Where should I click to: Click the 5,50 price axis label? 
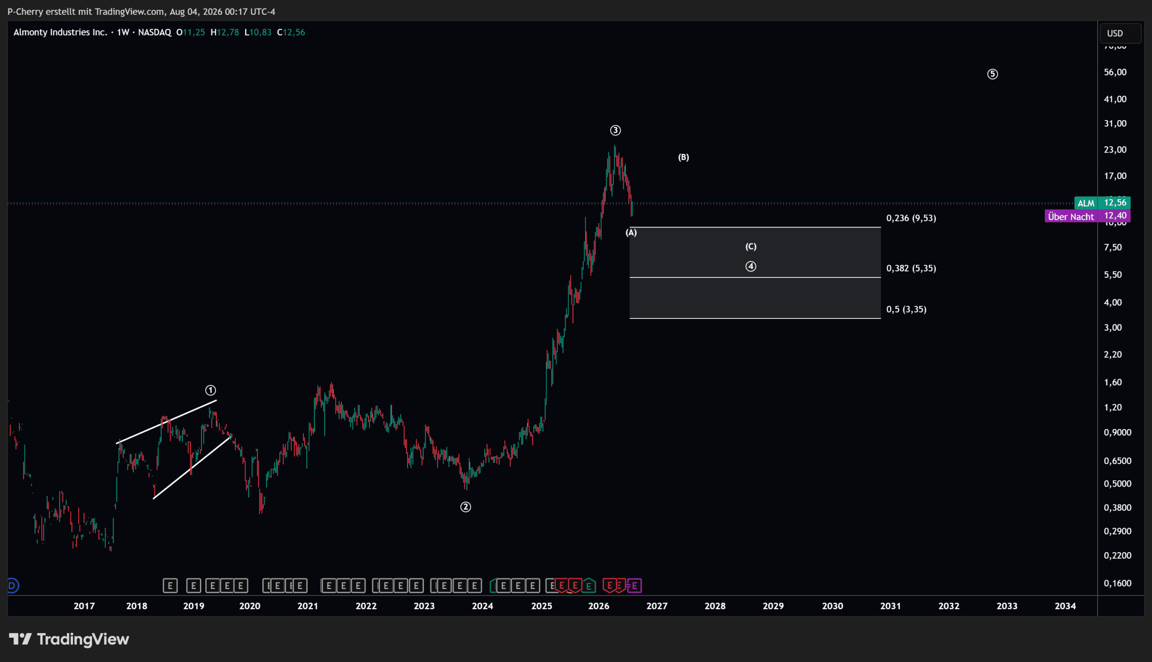click(1113, 275)
